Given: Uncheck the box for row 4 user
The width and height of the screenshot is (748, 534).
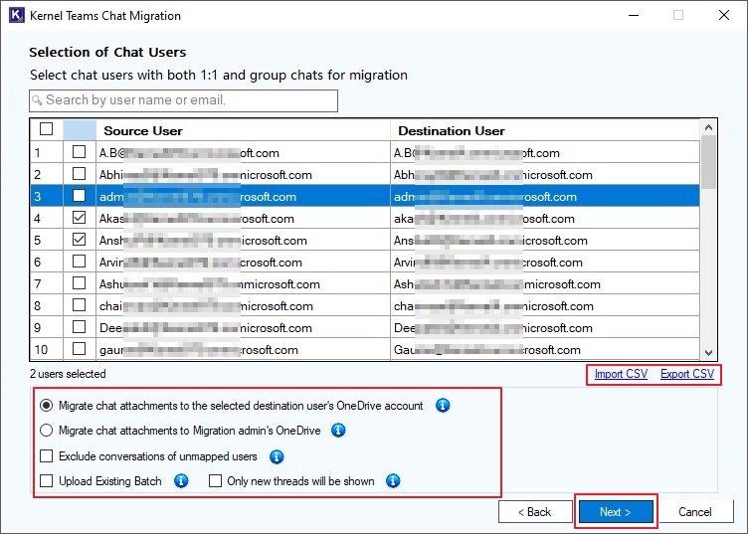Looking at the screenshot, I should coord(80,218).
